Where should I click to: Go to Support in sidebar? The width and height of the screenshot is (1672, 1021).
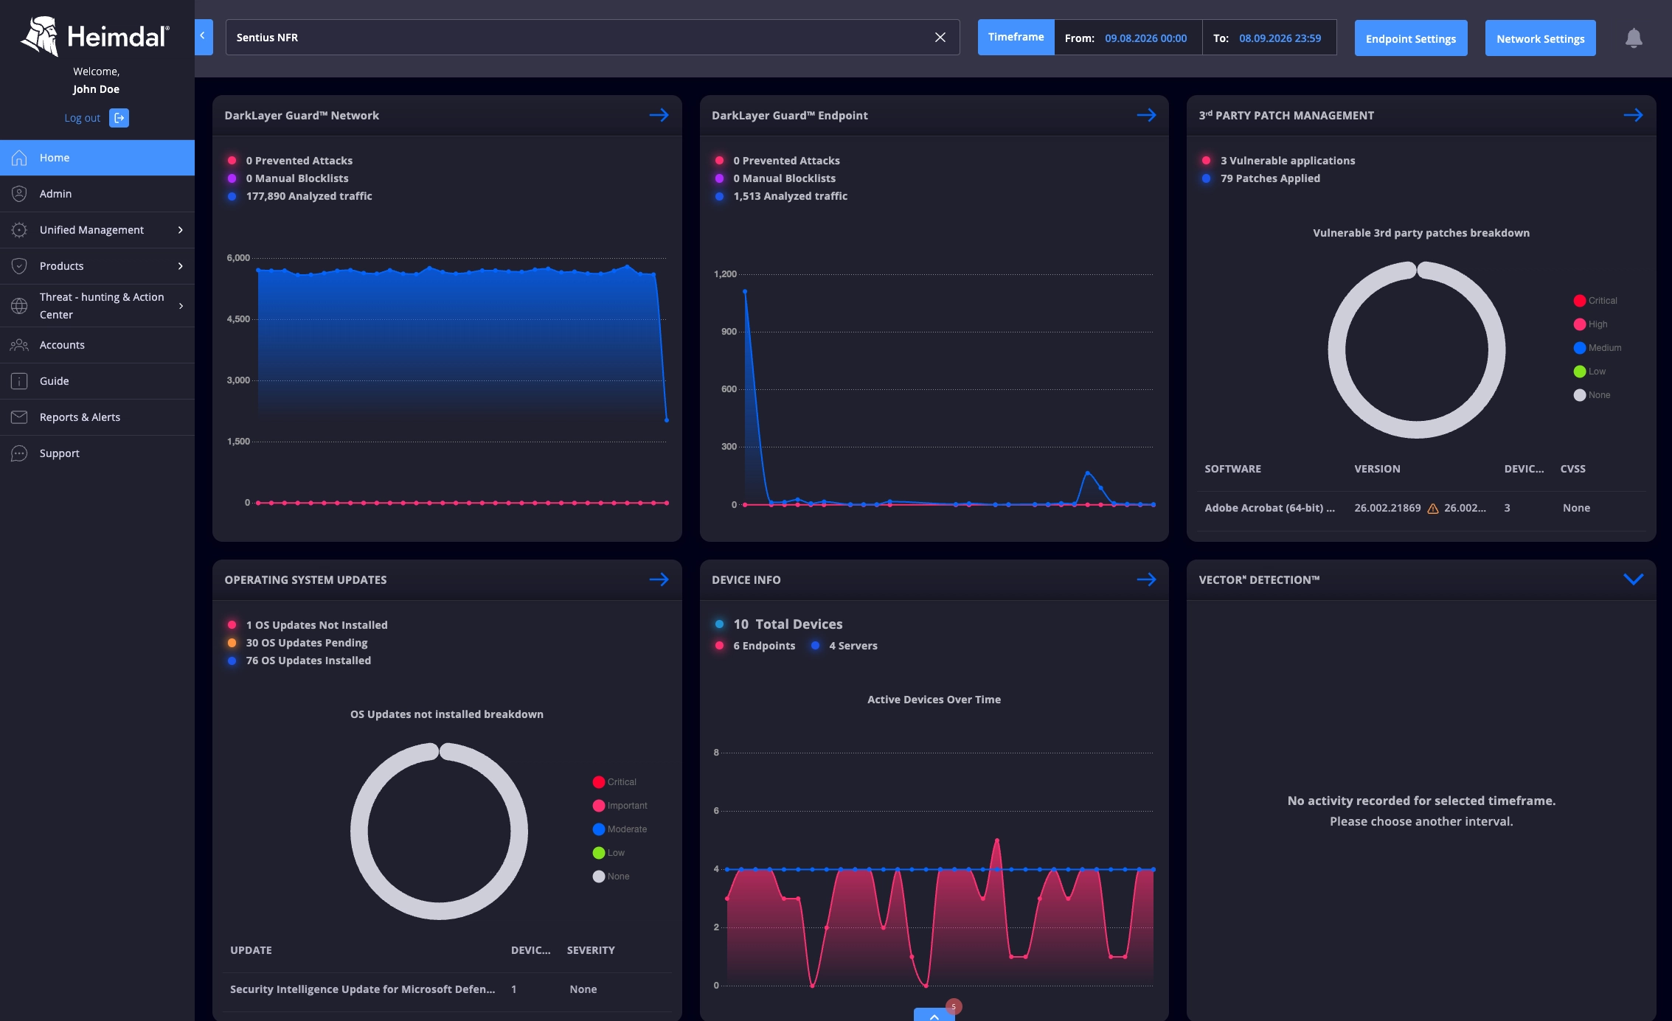click(x=97, y=453)
